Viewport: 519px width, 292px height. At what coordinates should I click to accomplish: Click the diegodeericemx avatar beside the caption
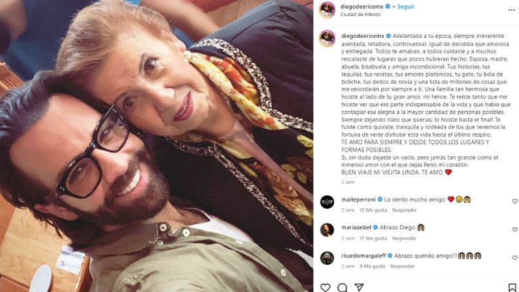327,38
